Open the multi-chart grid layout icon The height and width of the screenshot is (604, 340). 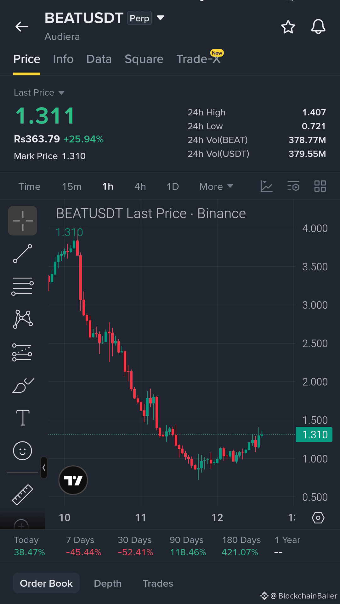click(320, 186)
